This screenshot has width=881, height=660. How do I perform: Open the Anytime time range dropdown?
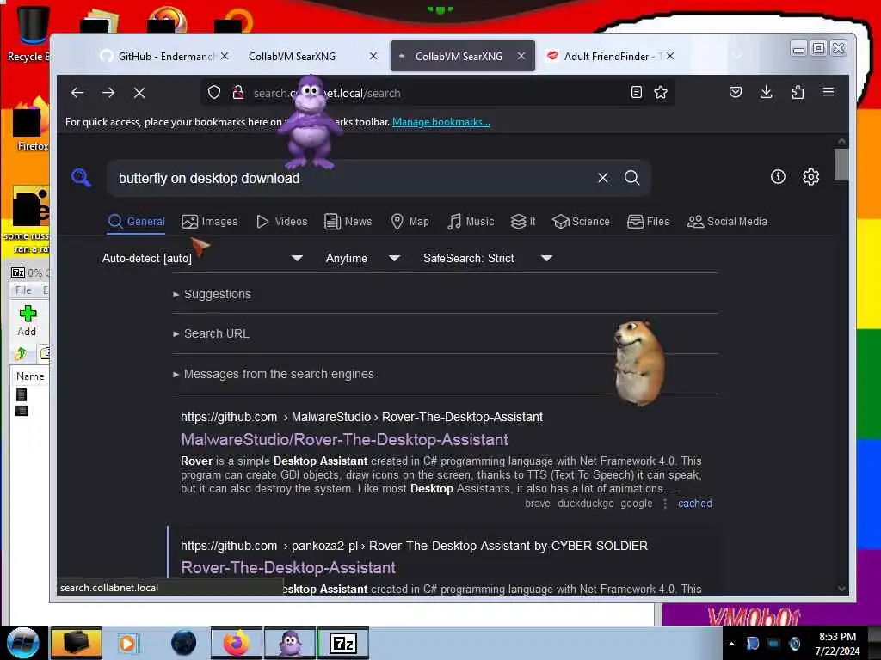pyautogui.click(x=363, y=258)
